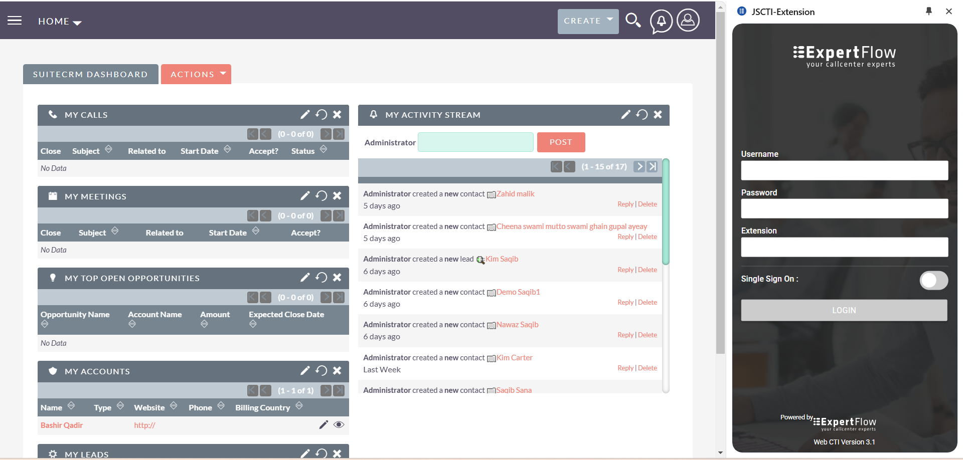Edit the Bashir Qadir account row
This screenshot has height=460, width=963.
(324, 425)
